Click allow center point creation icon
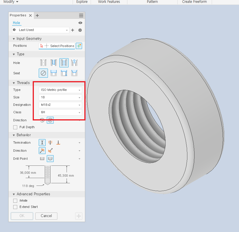Viewport: 239px width, 232px height. 79,46
